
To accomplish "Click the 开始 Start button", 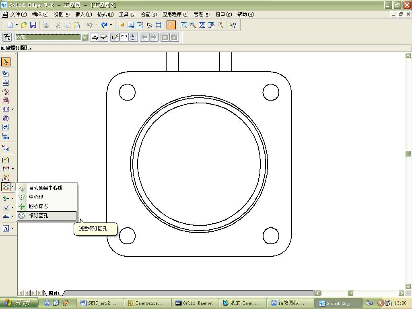I will (19, 303).
